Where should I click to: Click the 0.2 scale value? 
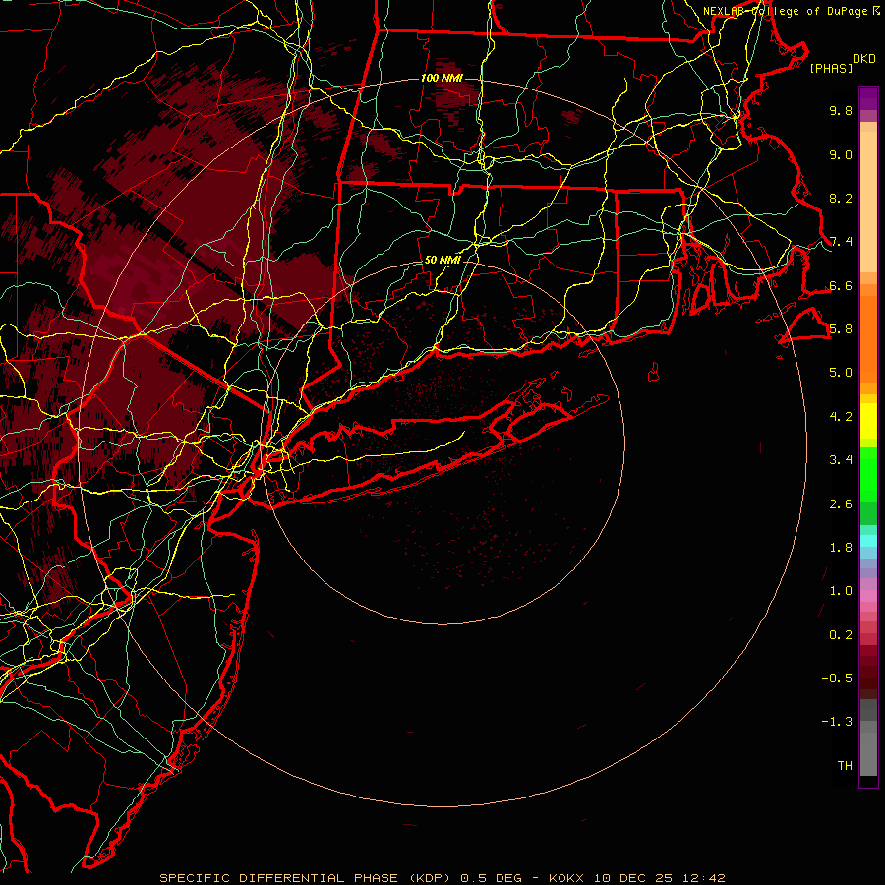coord(841,635)
